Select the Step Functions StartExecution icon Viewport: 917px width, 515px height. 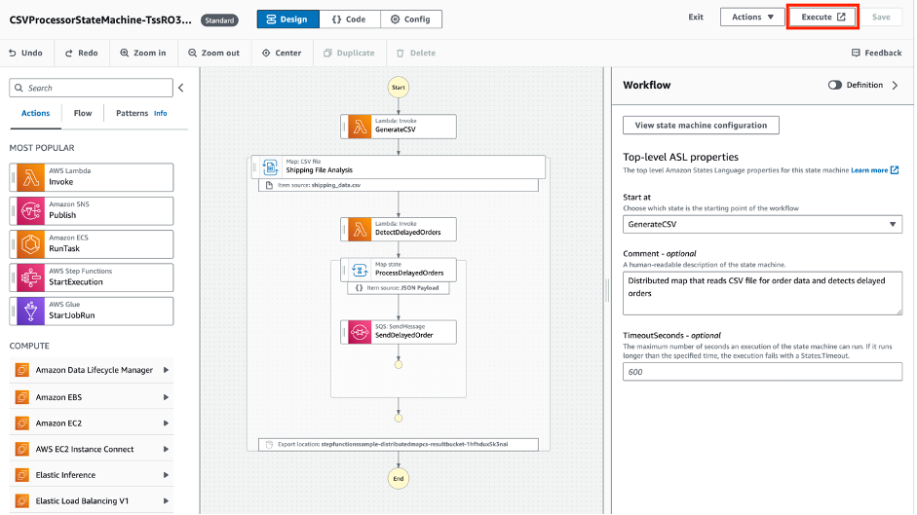tap(30, 277)
